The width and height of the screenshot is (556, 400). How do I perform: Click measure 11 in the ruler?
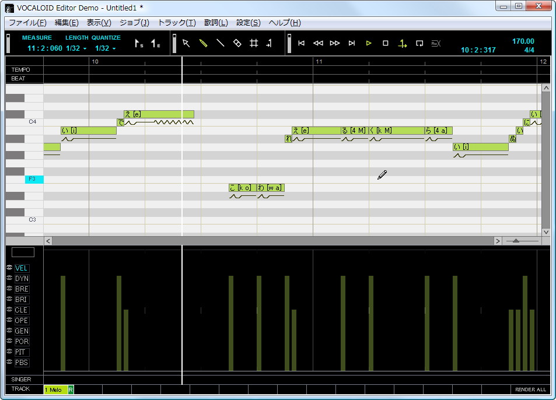[x=319, y=61]
